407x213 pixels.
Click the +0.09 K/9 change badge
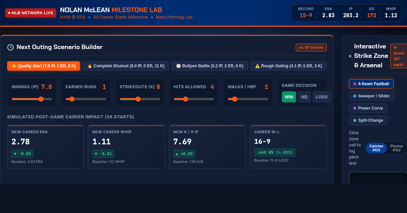pos(184,154)
